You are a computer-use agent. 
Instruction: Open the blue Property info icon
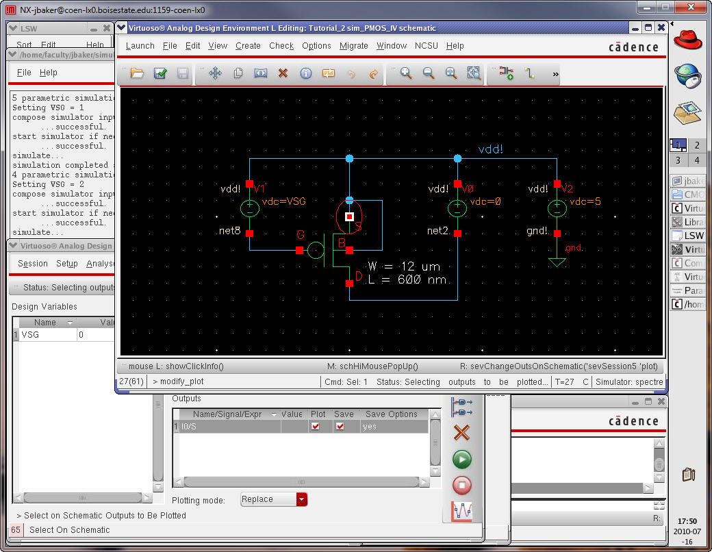[306, 73]
